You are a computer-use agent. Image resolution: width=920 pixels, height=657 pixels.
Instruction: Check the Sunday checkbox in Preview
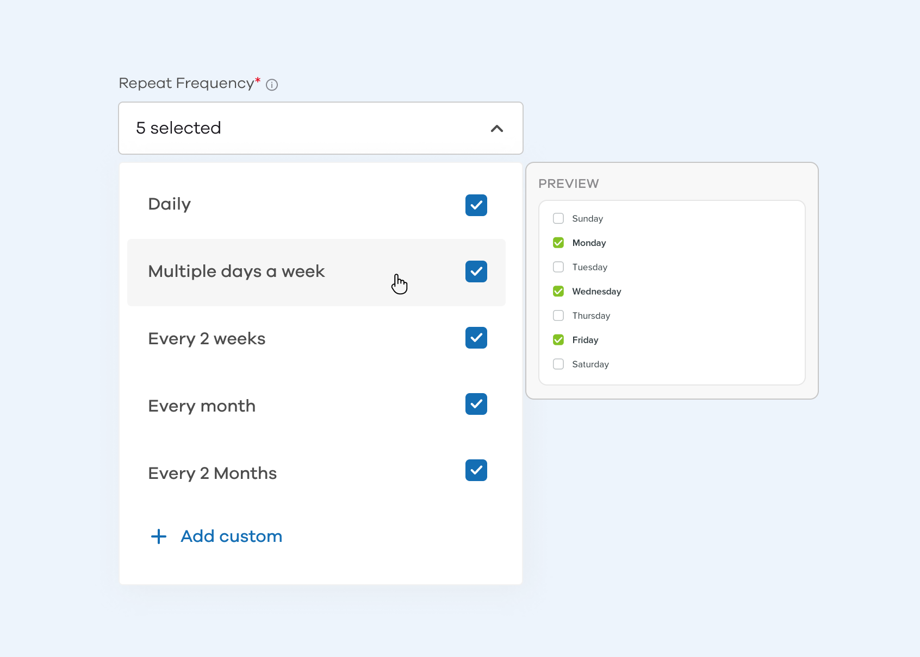(x=558, y=218)
